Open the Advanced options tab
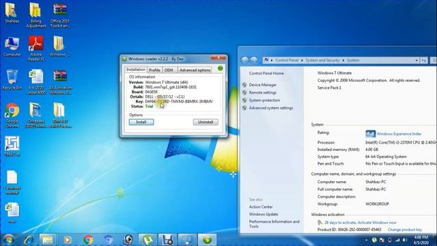The width and height of the screenshot is (437, 246). click(x=195, y=70)
